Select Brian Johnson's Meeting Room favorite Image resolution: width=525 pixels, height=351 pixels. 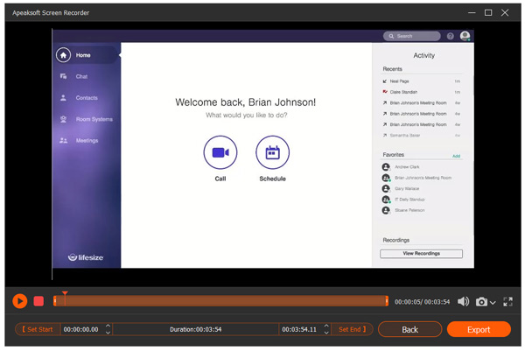[422, 178]
